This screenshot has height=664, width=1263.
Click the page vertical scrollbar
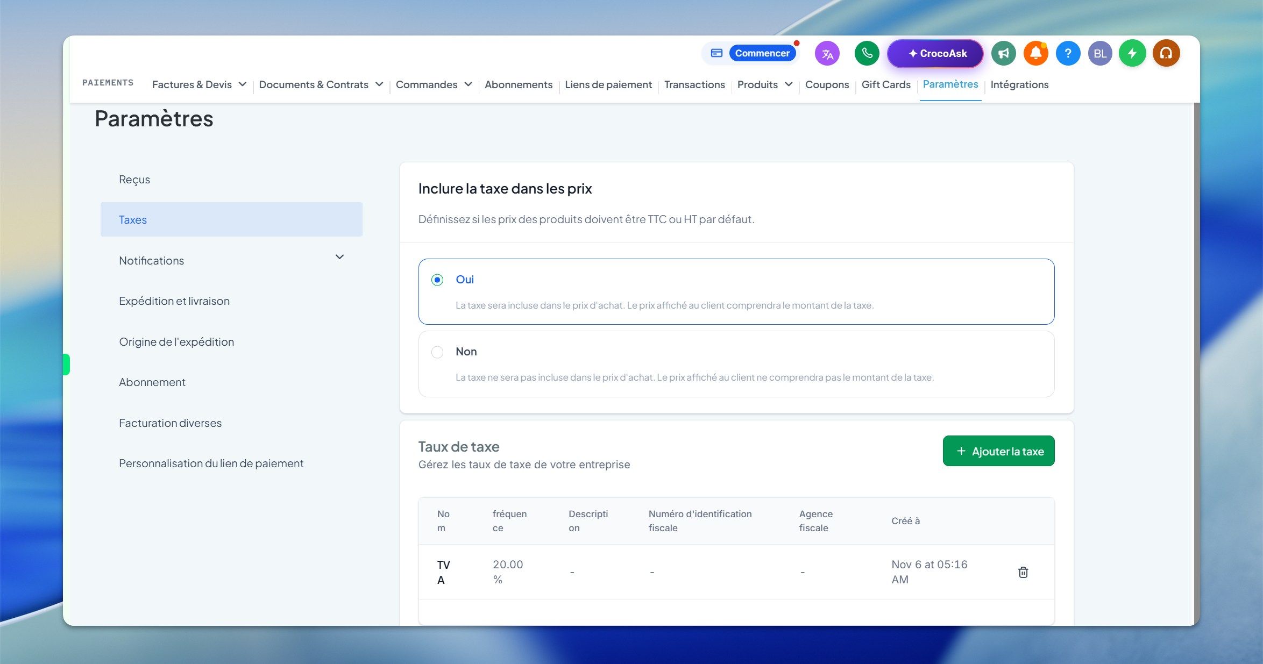point(1197,363)
